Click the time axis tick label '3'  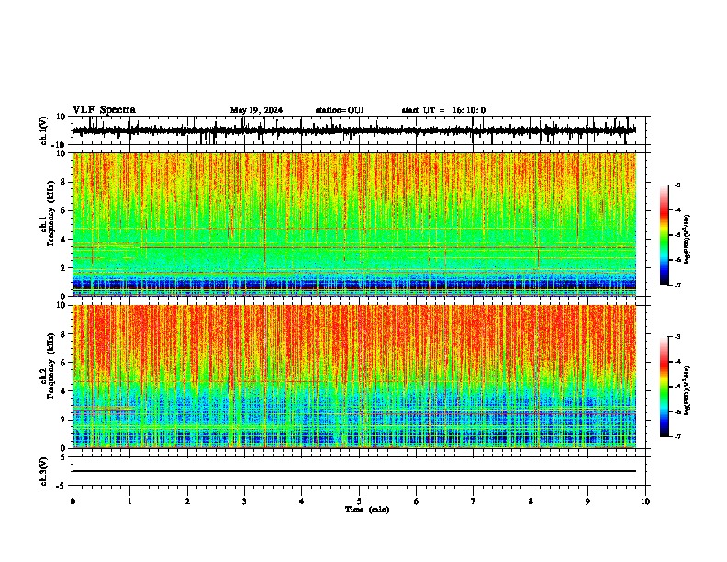[x=244, y=501]
